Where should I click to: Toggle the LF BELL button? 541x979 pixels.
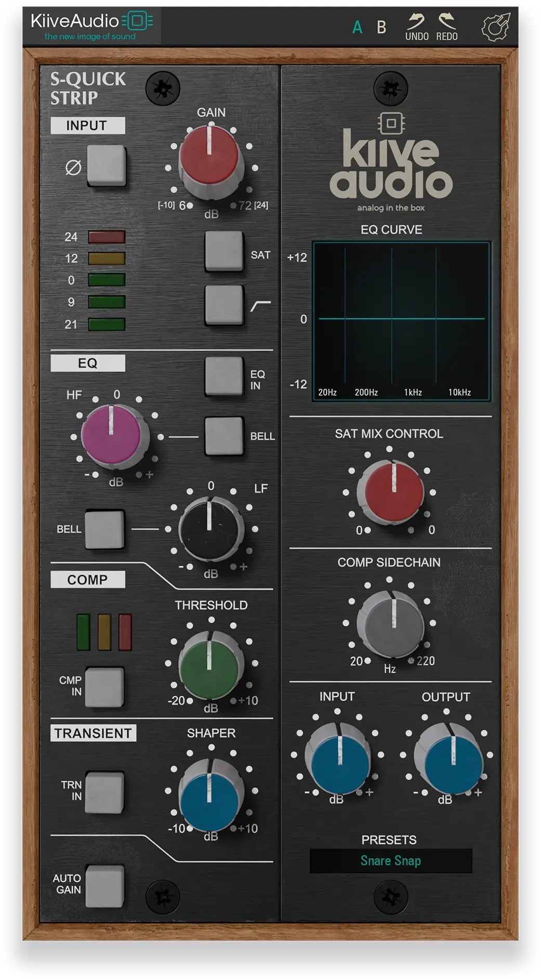coord(105,529)
